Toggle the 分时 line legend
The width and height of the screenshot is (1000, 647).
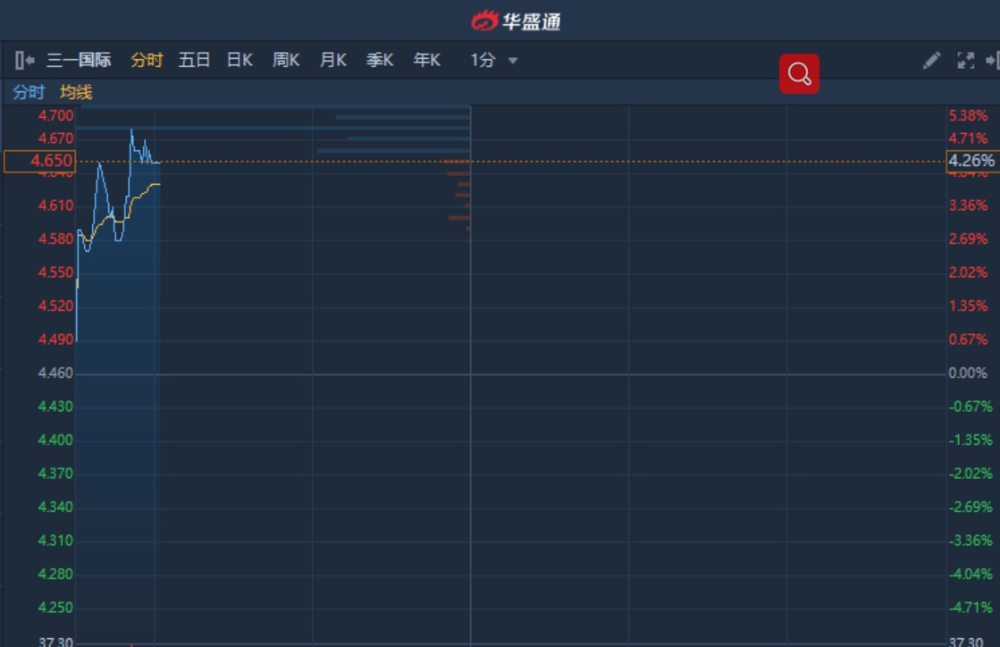click(x=28, y=92)
